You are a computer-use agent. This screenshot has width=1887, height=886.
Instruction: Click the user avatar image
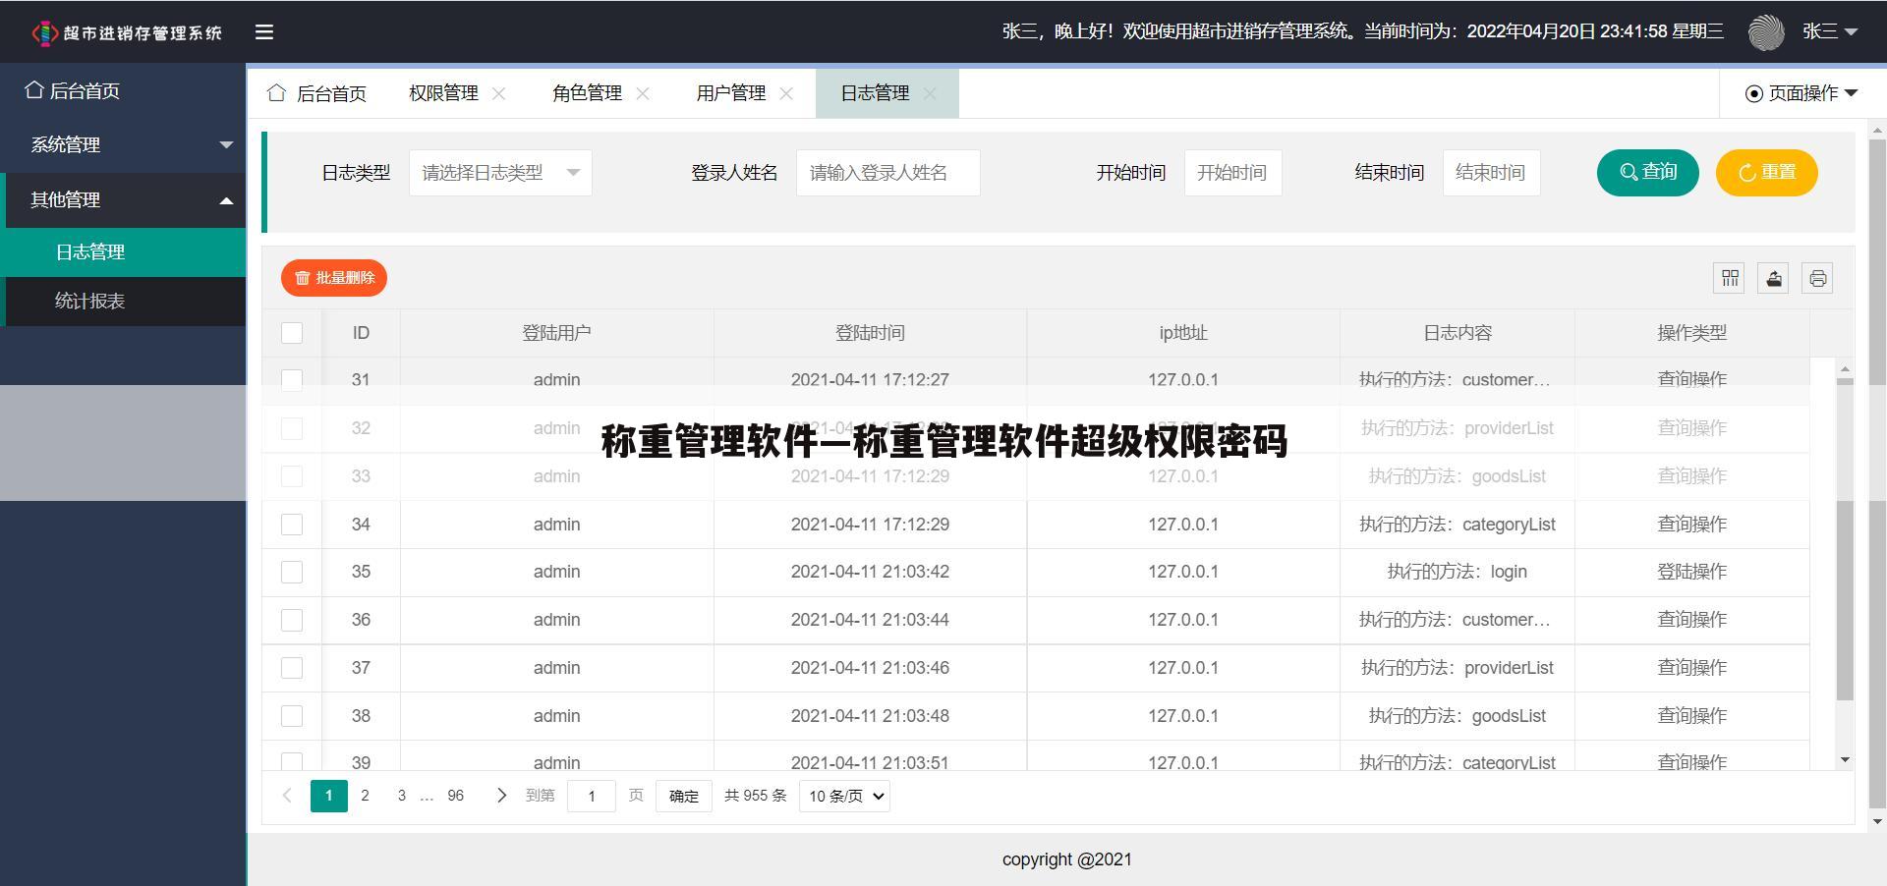pos(1766,32)
